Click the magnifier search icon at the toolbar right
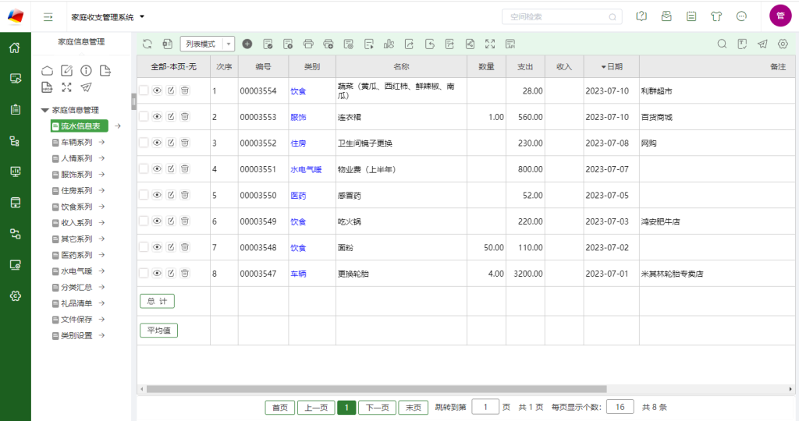This screenshot has height=421, width=799. coord(722,44)
